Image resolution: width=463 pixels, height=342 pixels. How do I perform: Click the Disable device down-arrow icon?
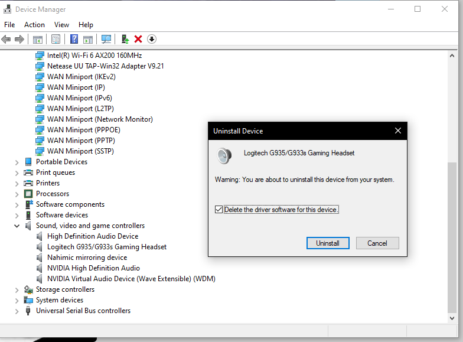(x=152, y=39)
